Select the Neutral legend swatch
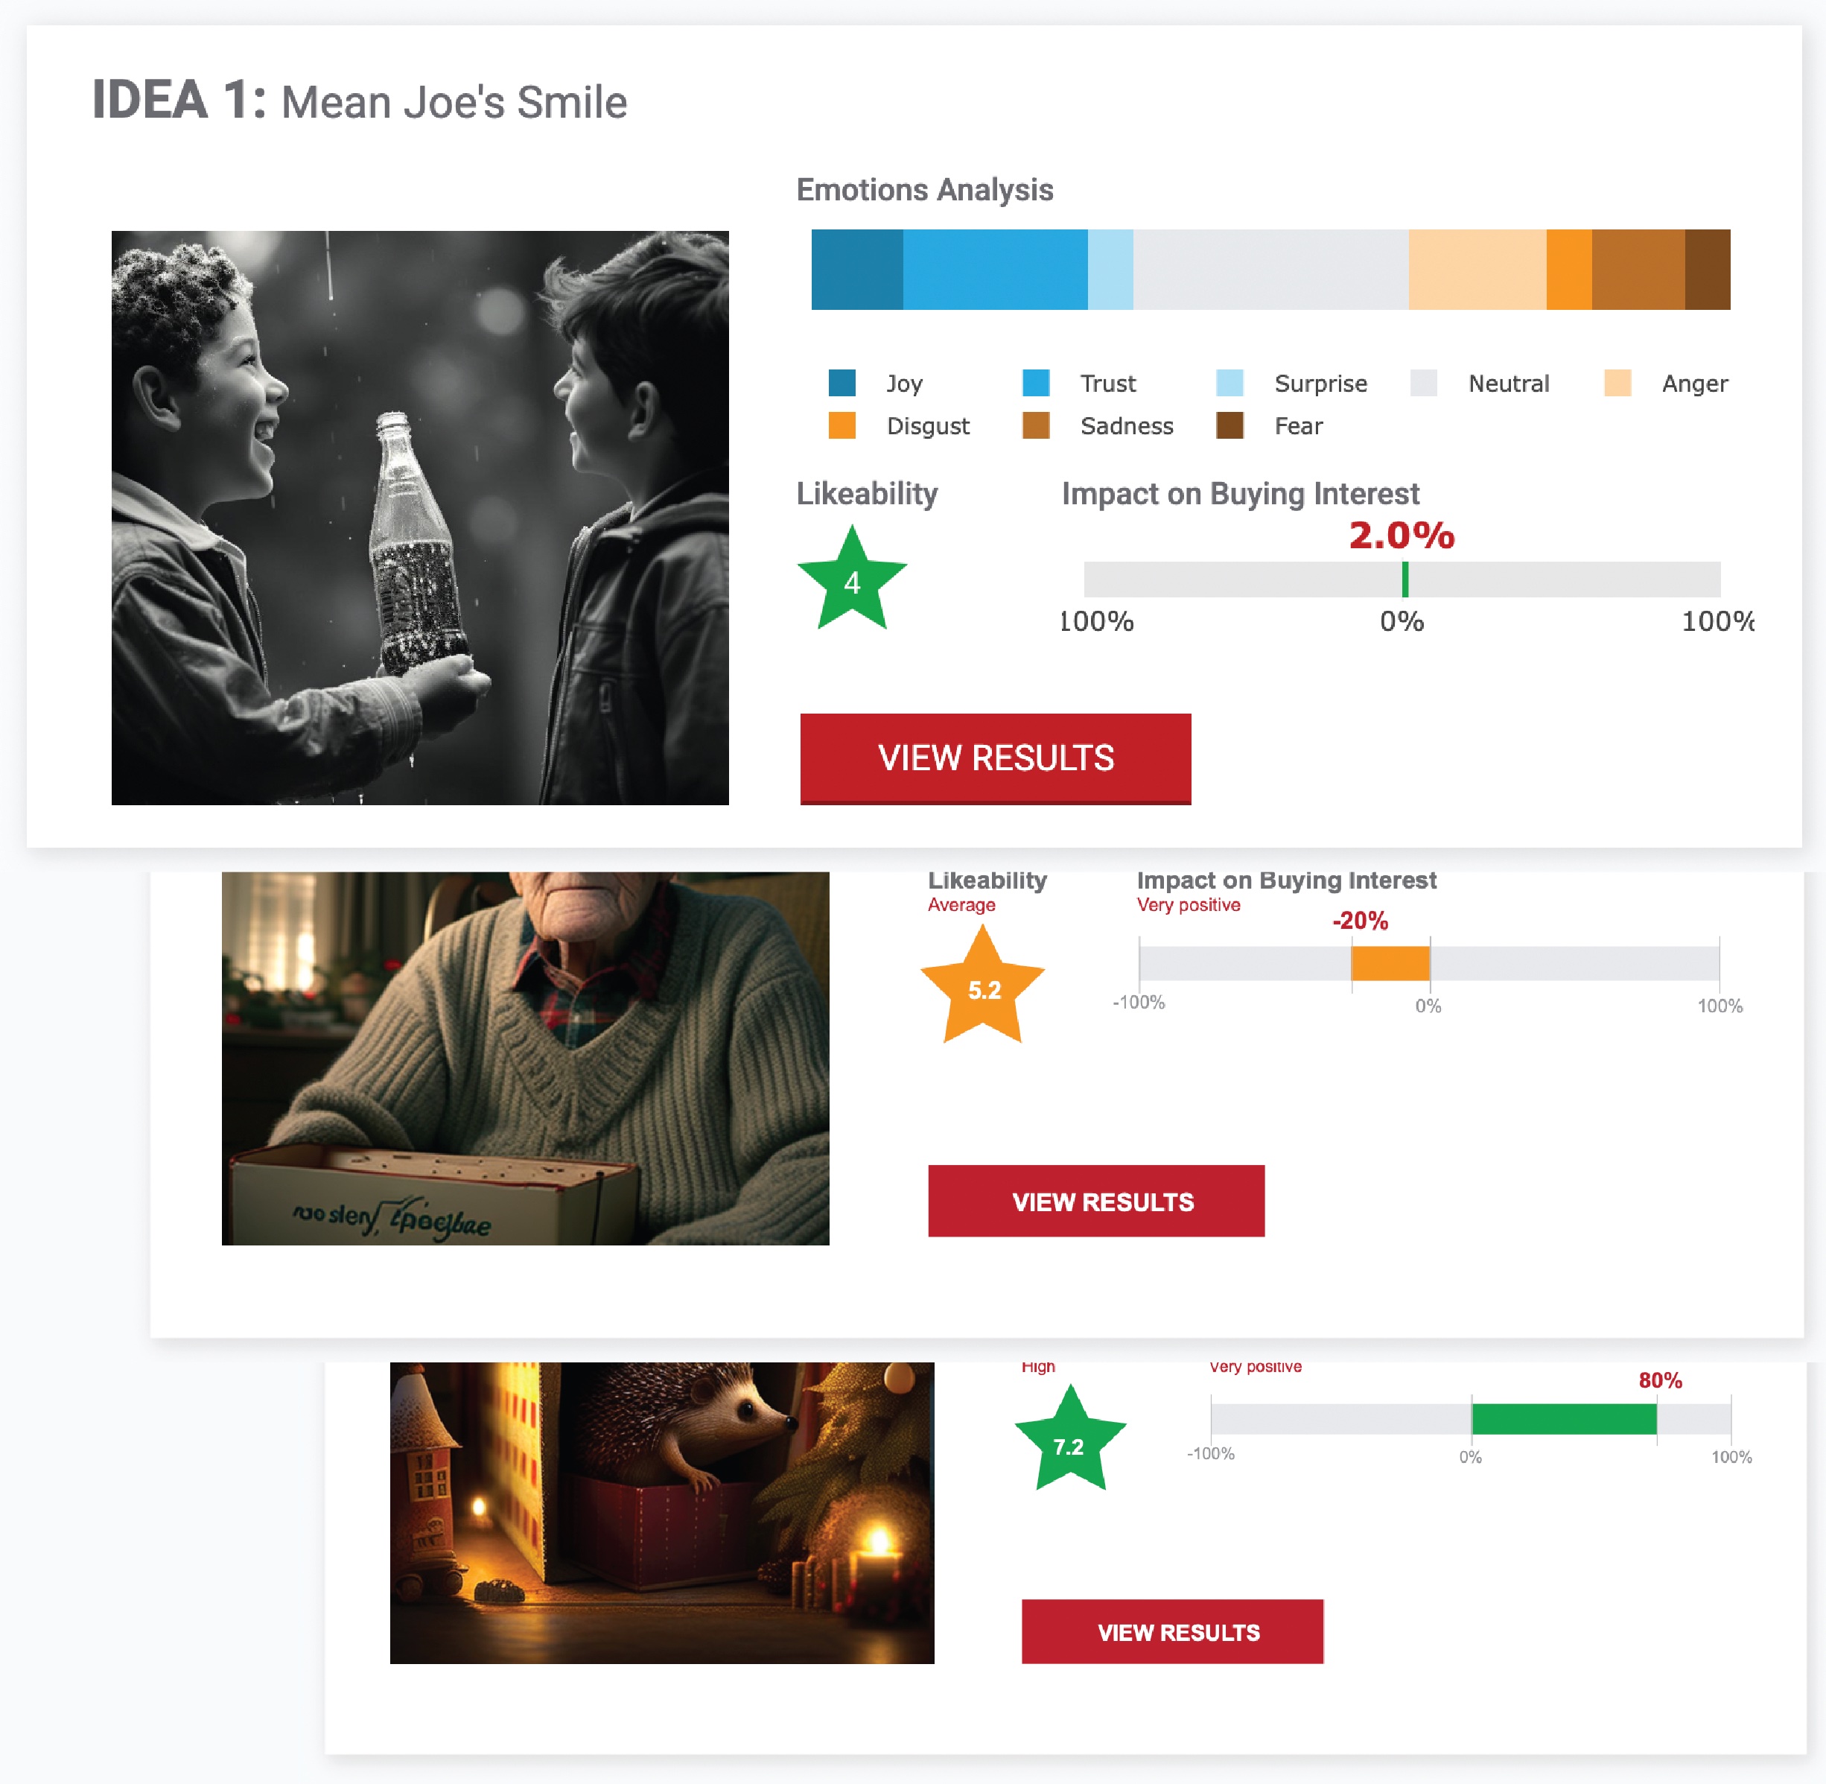Image resolution: width=1826 pixels, height=1784 pixels. coord(1423,383)
